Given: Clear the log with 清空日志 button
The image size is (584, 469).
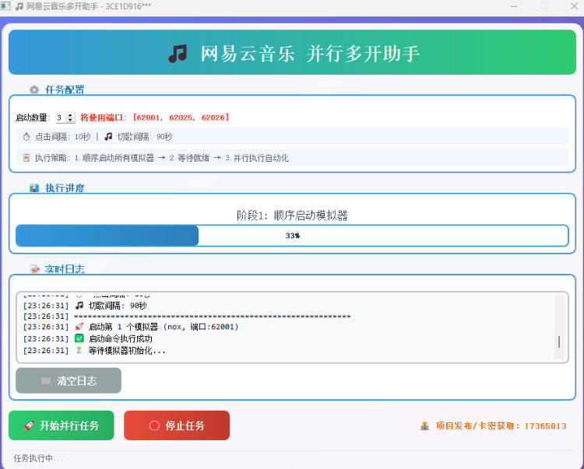Looking at the screenshot, I should tap(69, 380).
